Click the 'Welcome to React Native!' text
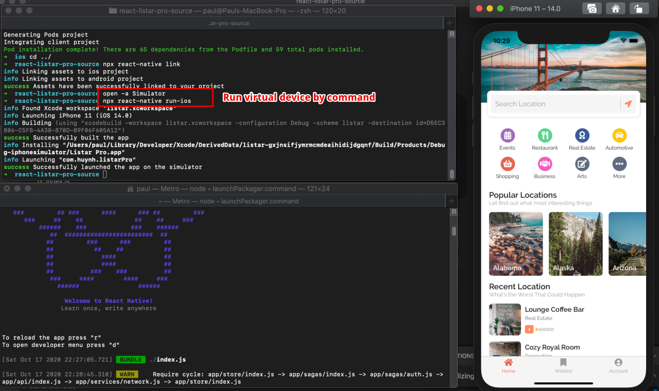The height and width of the screenshot is (391, 659). [x=109, y=301]
